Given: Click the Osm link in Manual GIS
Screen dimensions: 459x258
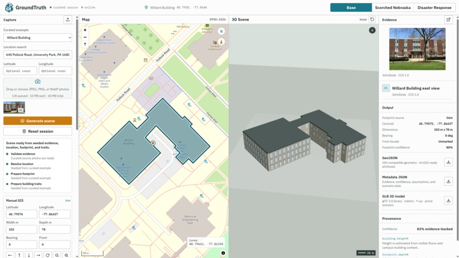Looking at the screenshot, I should [x=68, y=200].
